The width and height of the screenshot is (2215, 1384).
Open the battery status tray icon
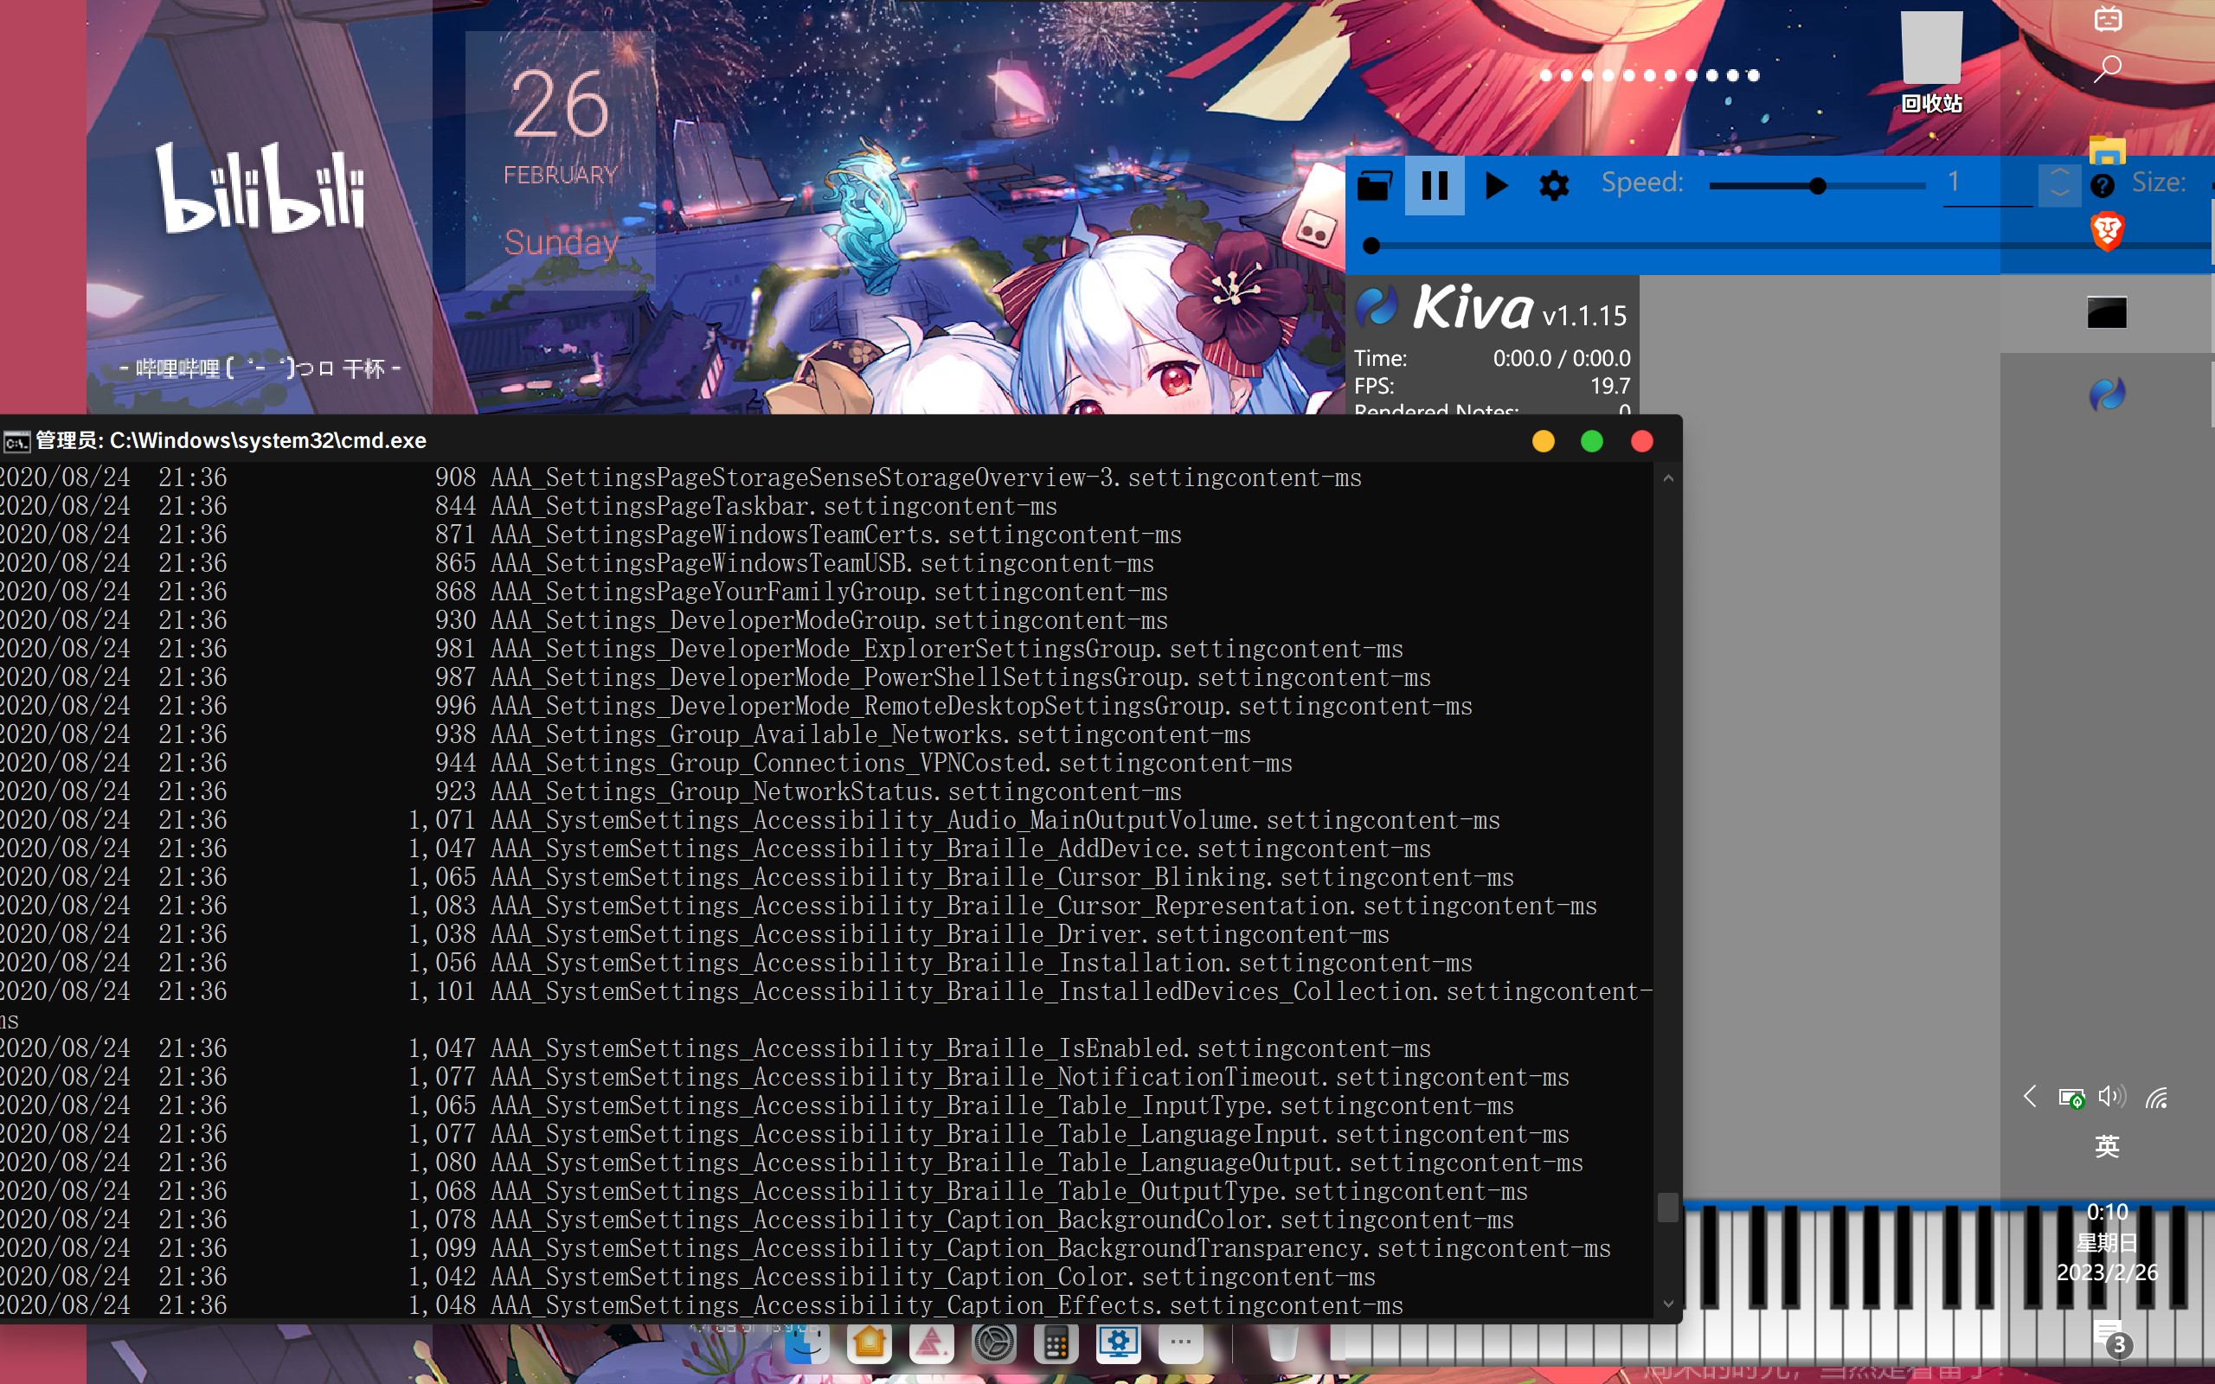pyautogui.click(x=2071, y=1097)
